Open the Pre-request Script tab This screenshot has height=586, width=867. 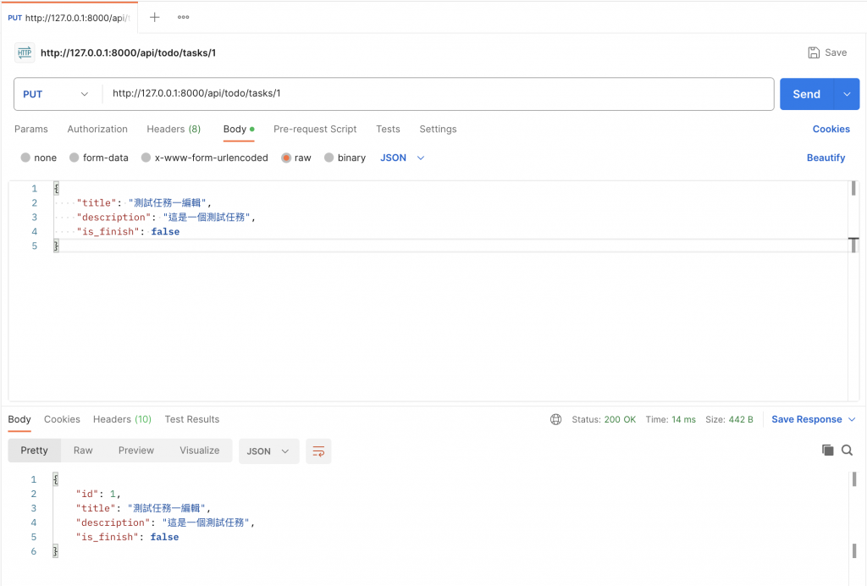(315, 129)
